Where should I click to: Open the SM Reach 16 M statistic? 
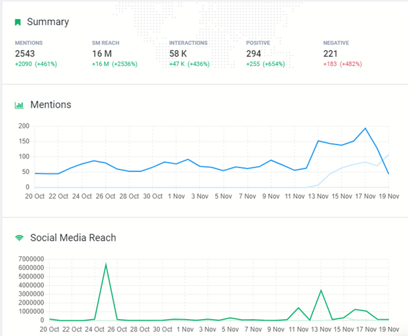pos(101,54)
